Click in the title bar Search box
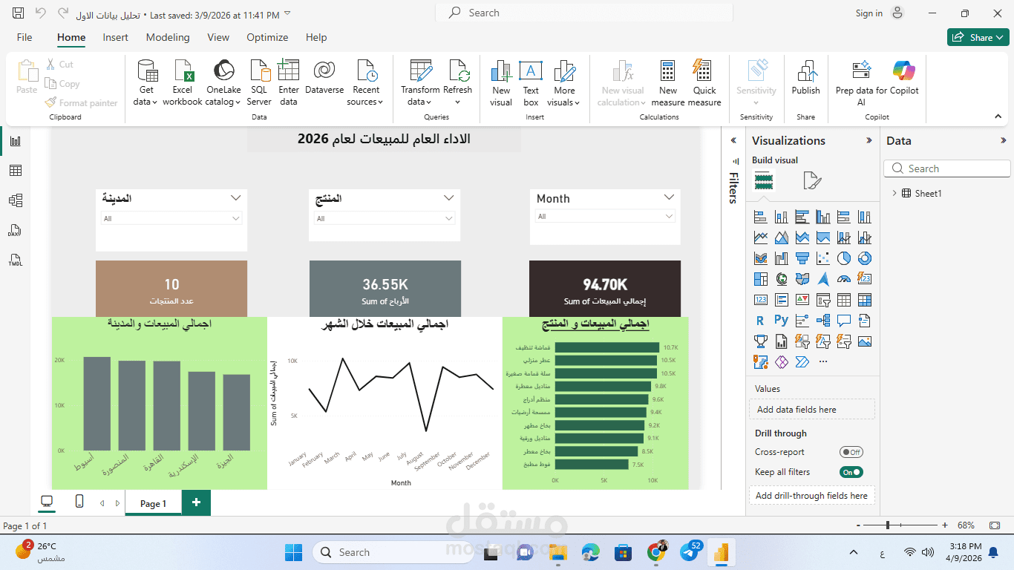 pos(584,13)
